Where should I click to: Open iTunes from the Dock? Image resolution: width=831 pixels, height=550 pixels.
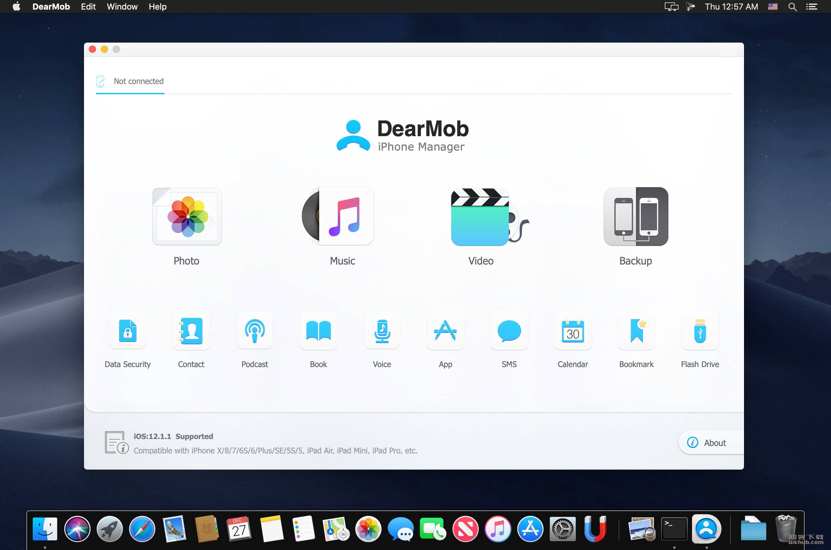tap(498, 529)
